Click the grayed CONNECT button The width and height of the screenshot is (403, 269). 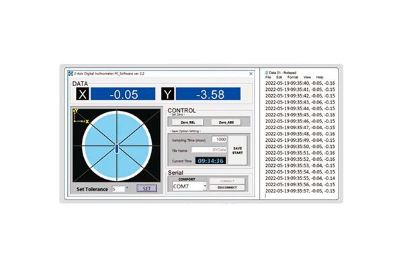[227, 181]
